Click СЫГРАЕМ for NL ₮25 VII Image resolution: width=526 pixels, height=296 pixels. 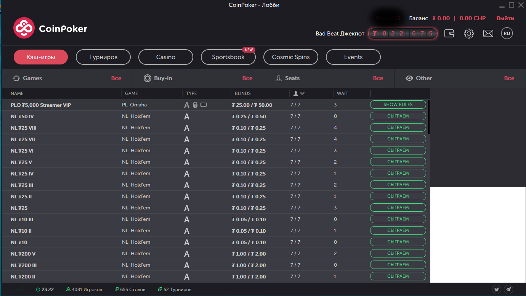[x=398, y=139]
